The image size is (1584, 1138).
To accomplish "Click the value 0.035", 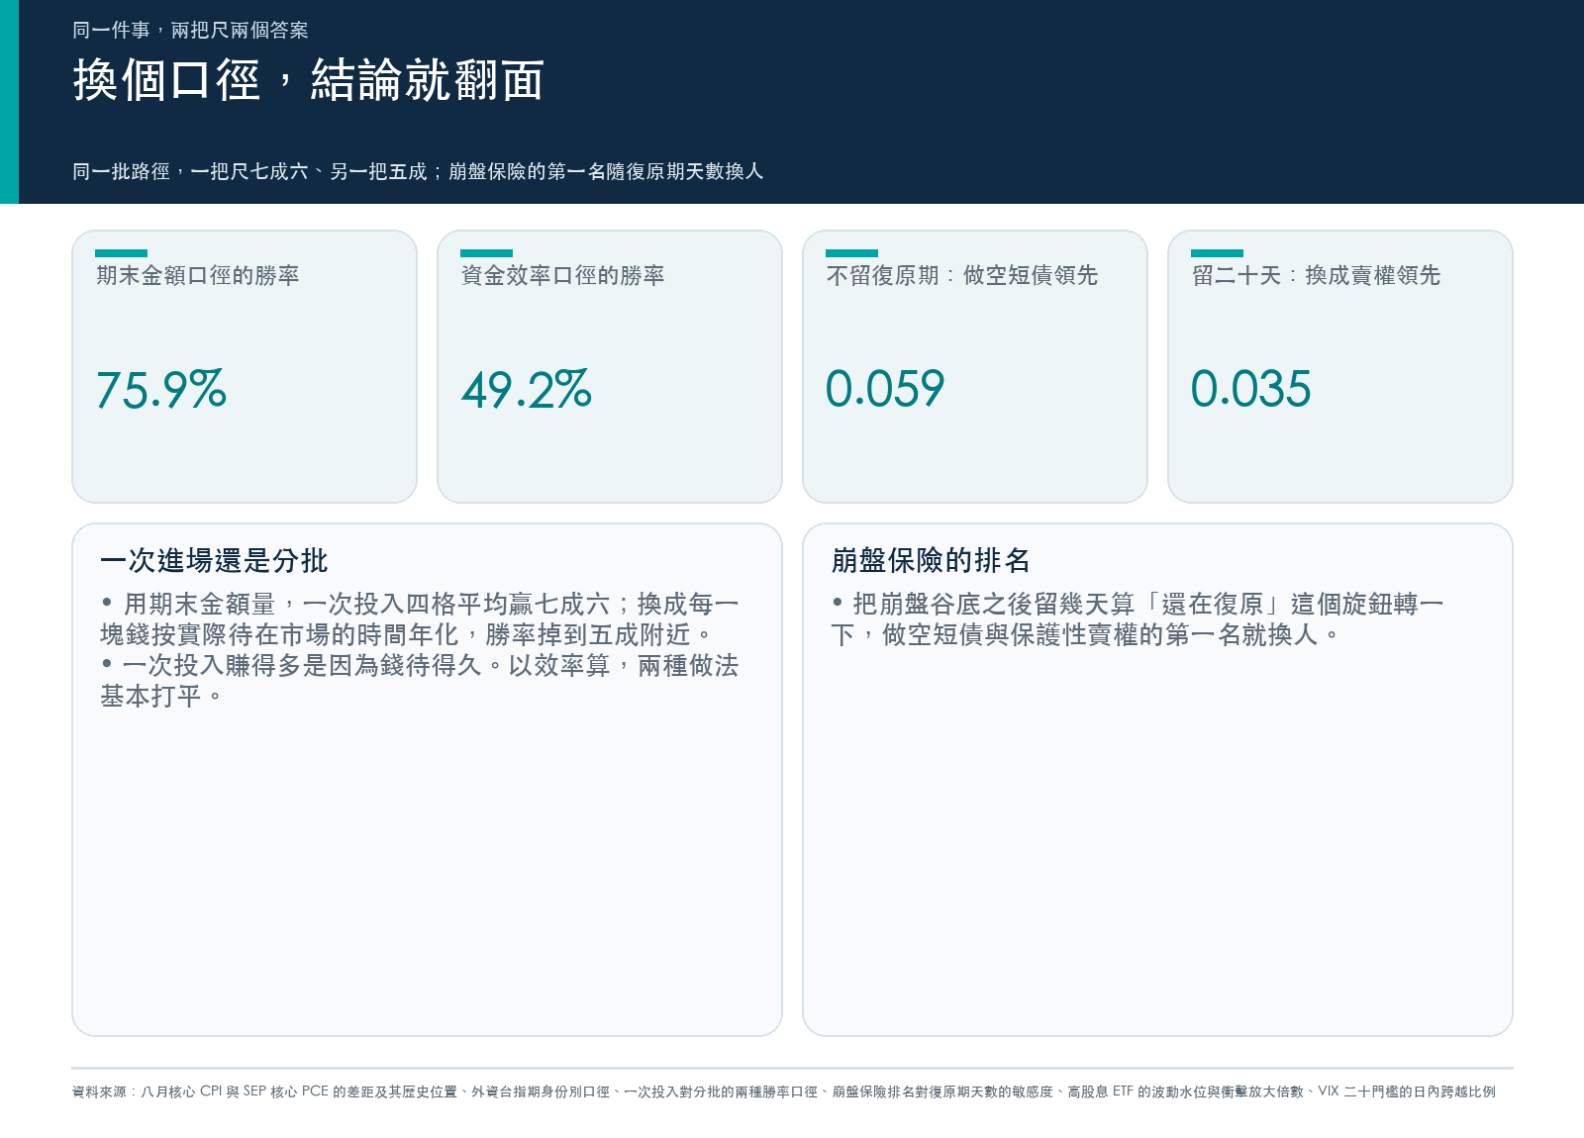I will coord(1251,389).
